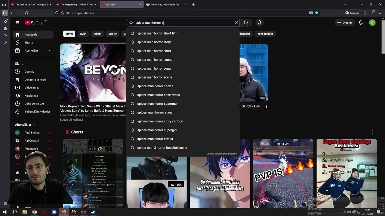385x216 pixels.
Task: Click the magnifier search button
Action: coord(246,22)
